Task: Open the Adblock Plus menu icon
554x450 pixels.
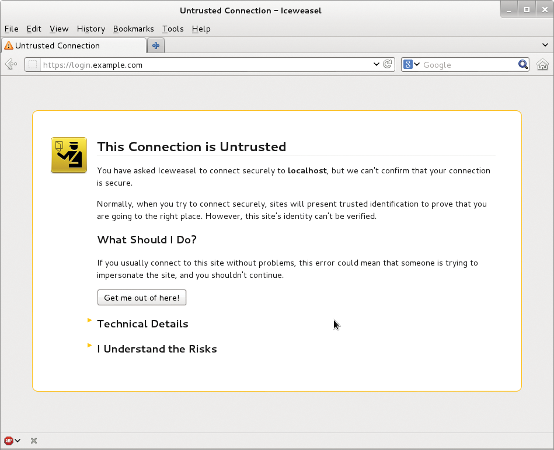Action: [9, 440]
